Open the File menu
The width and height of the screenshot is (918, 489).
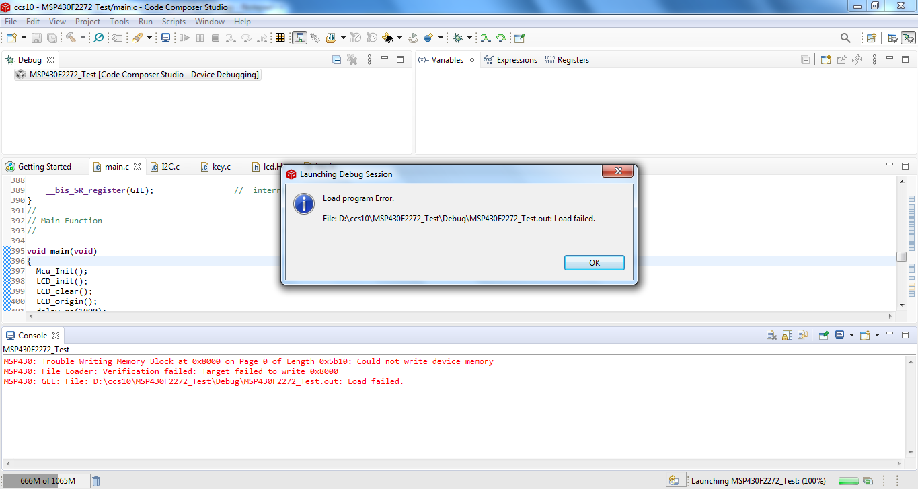point(11,22)
